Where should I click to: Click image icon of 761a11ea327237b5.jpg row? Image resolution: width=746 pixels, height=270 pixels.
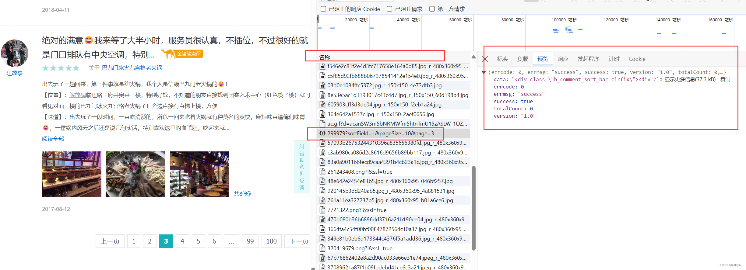click(322, 200)
